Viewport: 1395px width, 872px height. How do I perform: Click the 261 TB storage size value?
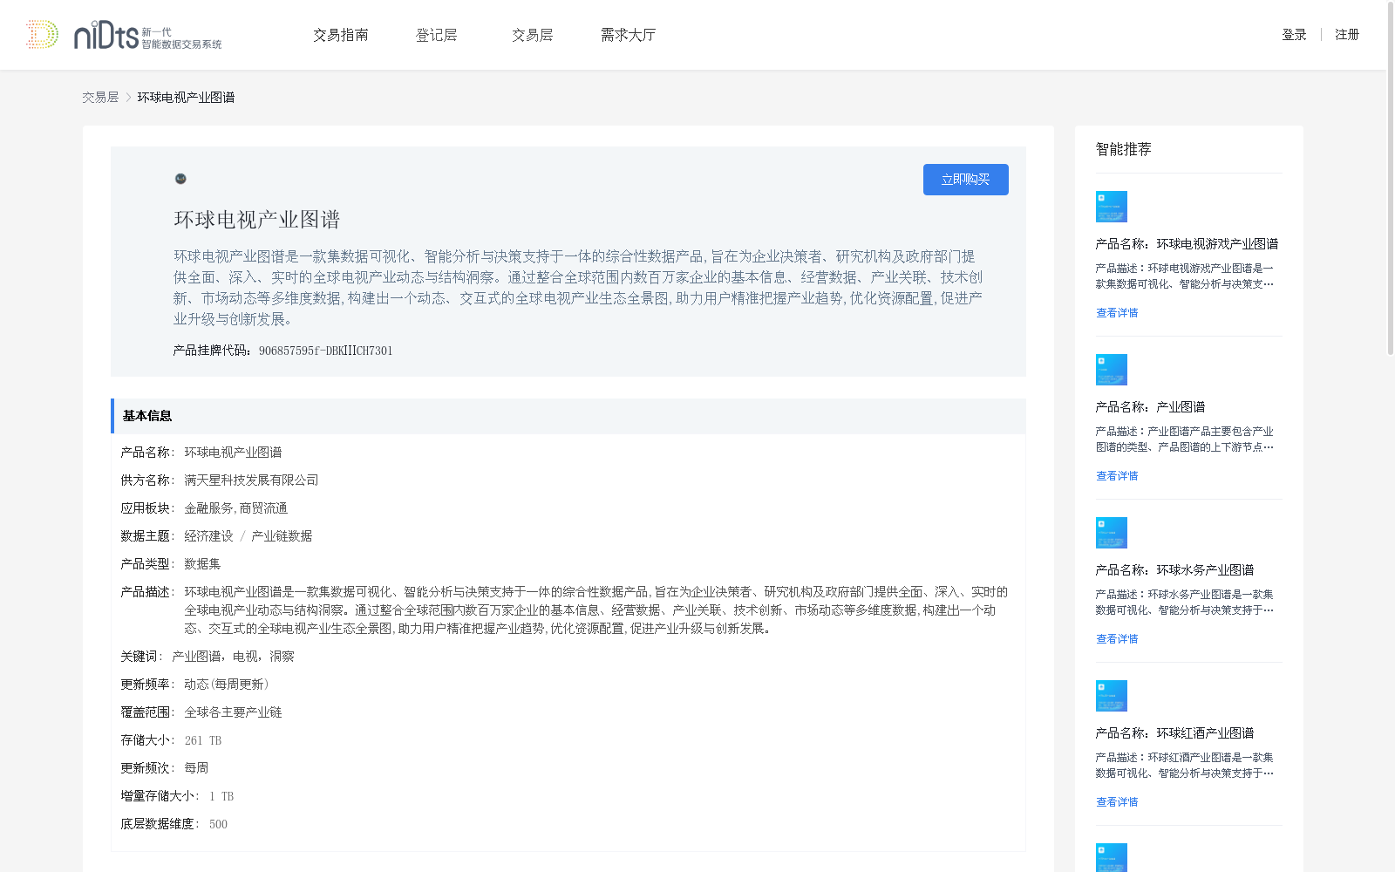click(x=203, y=740)
